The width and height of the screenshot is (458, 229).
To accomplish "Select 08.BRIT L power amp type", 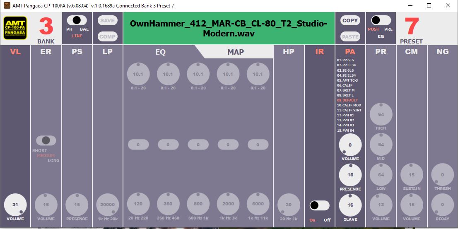I will coord(345,95).
